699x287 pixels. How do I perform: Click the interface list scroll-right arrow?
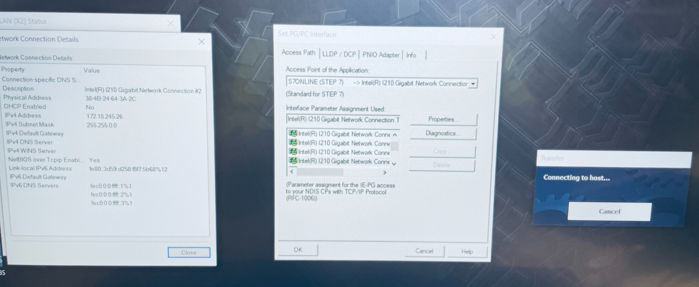pos(385,172)
